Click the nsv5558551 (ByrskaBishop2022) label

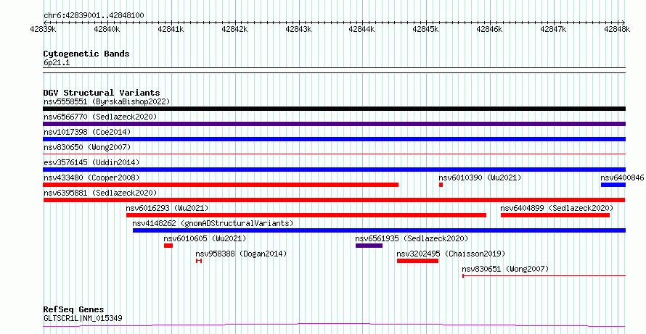click(107, 101)
